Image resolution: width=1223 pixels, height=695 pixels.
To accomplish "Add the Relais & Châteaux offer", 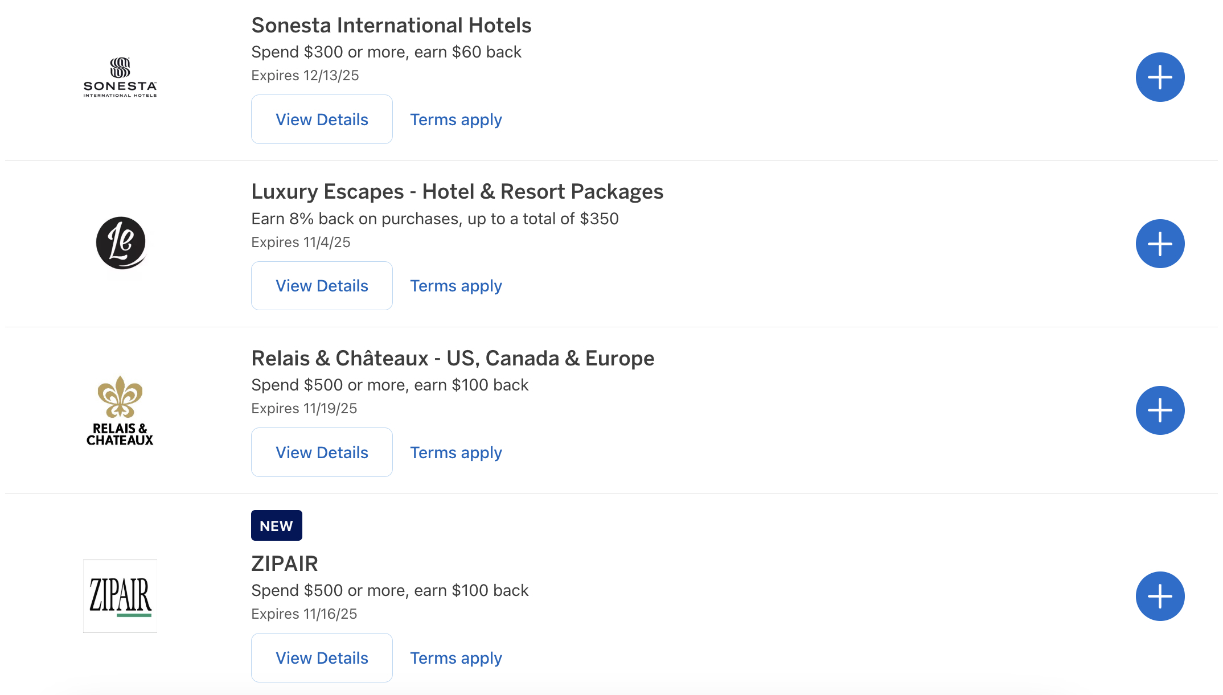I will click(x=1160, y=410).
